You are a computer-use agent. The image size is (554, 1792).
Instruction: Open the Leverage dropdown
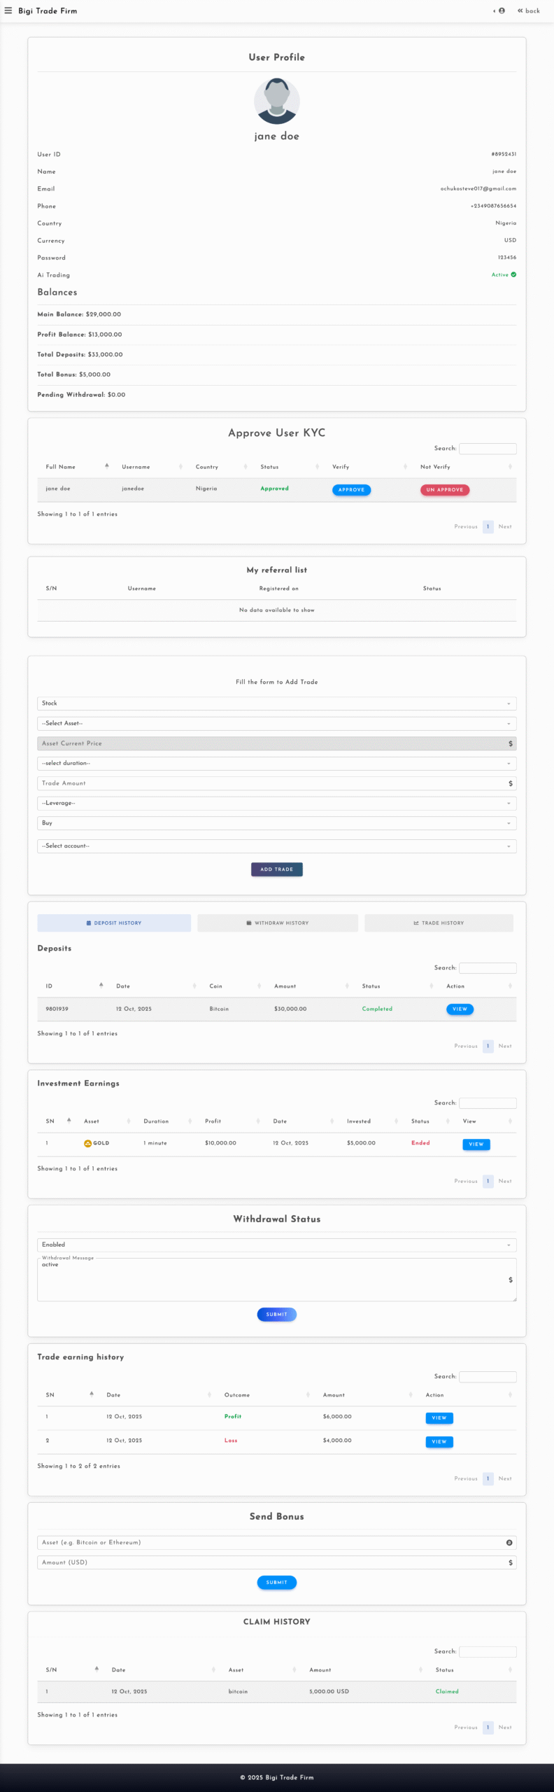(276, 804)
